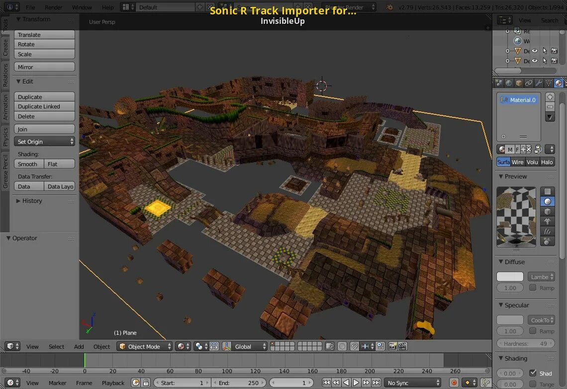Open the Help menu
The width and height of the screenshot is (567, 389).
[107, 7]
